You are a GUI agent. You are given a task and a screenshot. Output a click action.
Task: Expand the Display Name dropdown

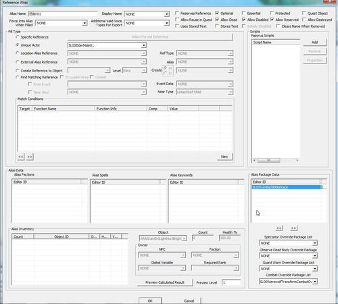[166, 14]
